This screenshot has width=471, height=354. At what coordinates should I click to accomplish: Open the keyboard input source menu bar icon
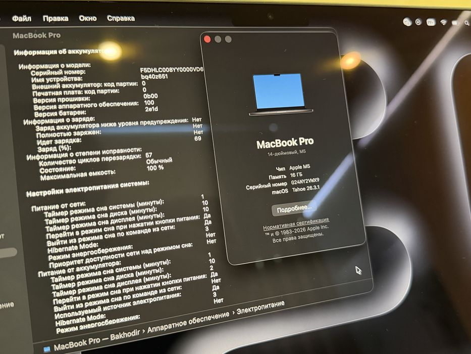[431, 22]
